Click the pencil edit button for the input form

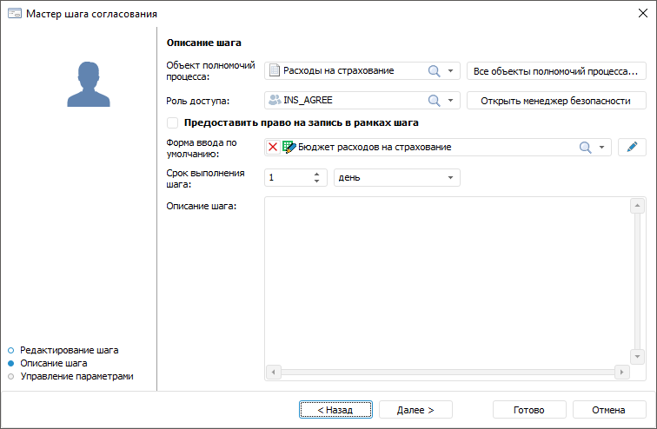point(632,148)
